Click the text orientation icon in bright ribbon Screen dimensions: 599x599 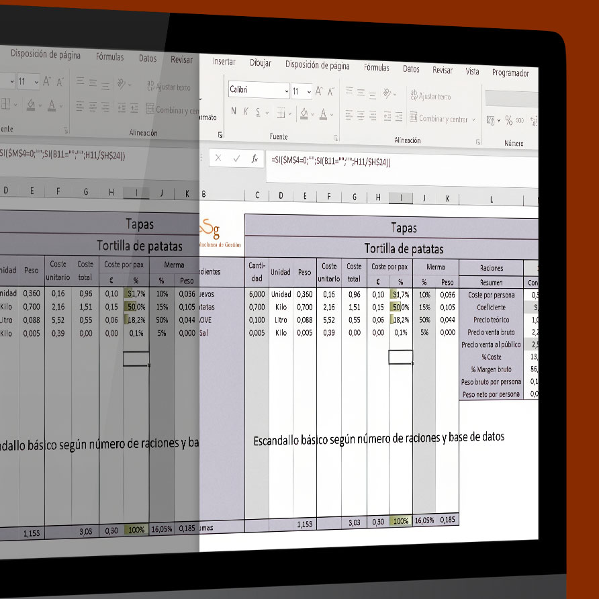point(387,93)
